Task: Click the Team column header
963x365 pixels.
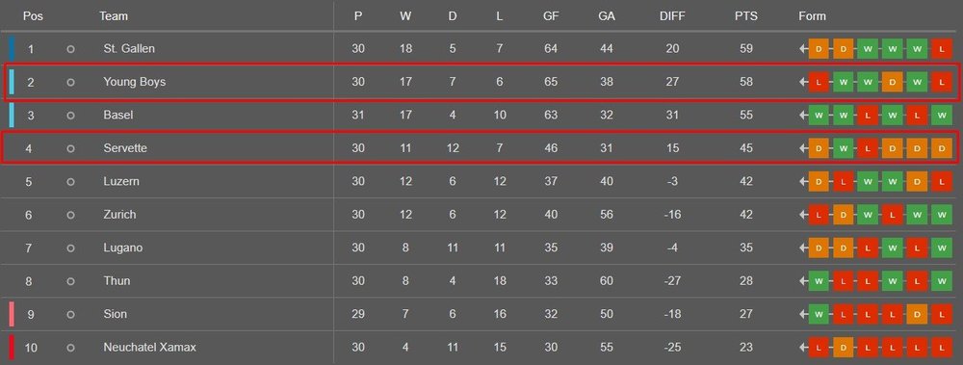Action: click(114, 16)
